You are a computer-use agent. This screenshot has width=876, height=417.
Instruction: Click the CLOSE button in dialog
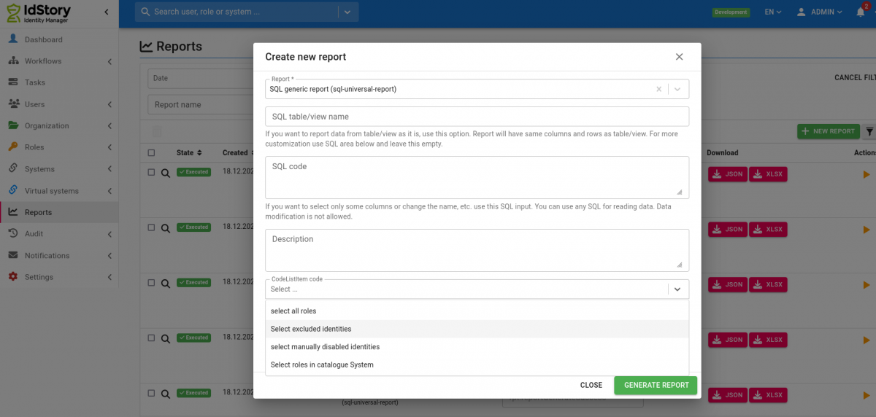pos(591,385)
